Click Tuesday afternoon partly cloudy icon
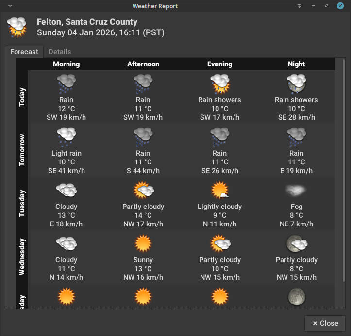This screenshot has width=351, height=336. [143, 190]
